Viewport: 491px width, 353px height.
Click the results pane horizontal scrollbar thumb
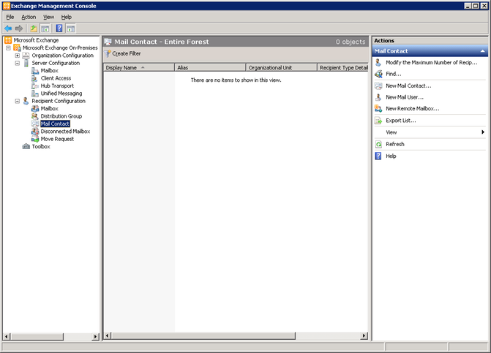coord(203,335)
